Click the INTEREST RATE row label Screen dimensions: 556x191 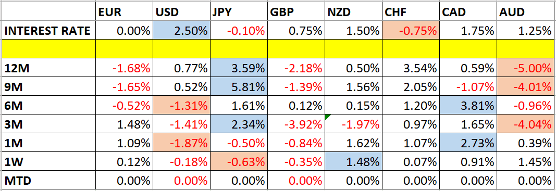(48, 31)
